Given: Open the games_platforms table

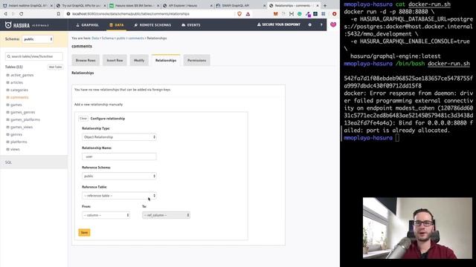Looking at the screenshot, I should [25, 119].
